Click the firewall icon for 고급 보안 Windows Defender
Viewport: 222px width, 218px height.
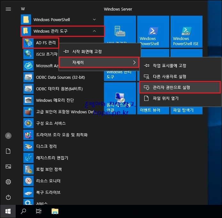click(28, 112)
